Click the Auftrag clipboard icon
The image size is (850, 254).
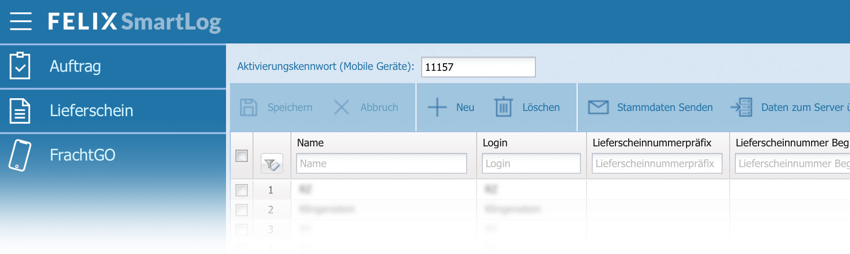pyautogui.click(x=20, y=66)
